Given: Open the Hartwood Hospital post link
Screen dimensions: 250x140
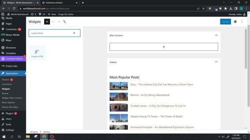Looking at the screenshot, I should pos(162,127).
